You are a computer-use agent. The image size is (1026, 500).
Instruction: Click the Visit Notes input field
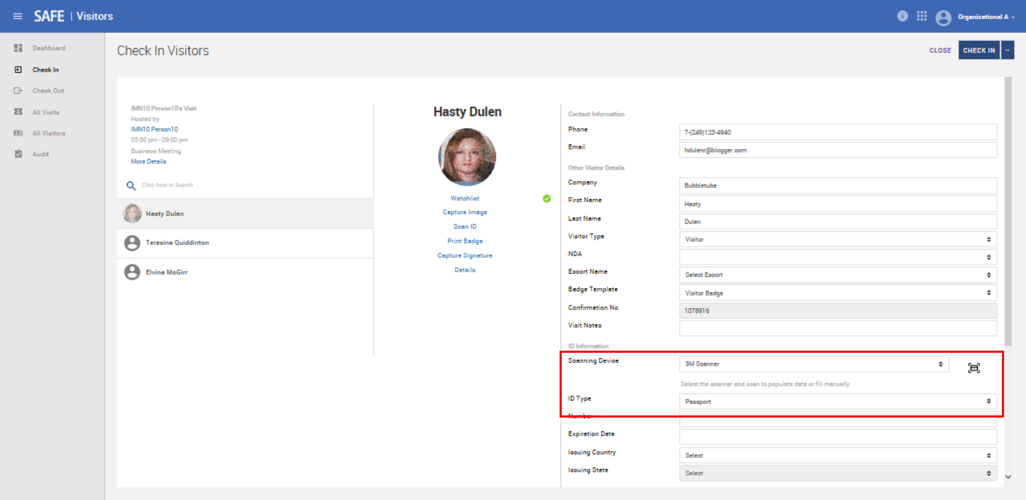(838, 328)
